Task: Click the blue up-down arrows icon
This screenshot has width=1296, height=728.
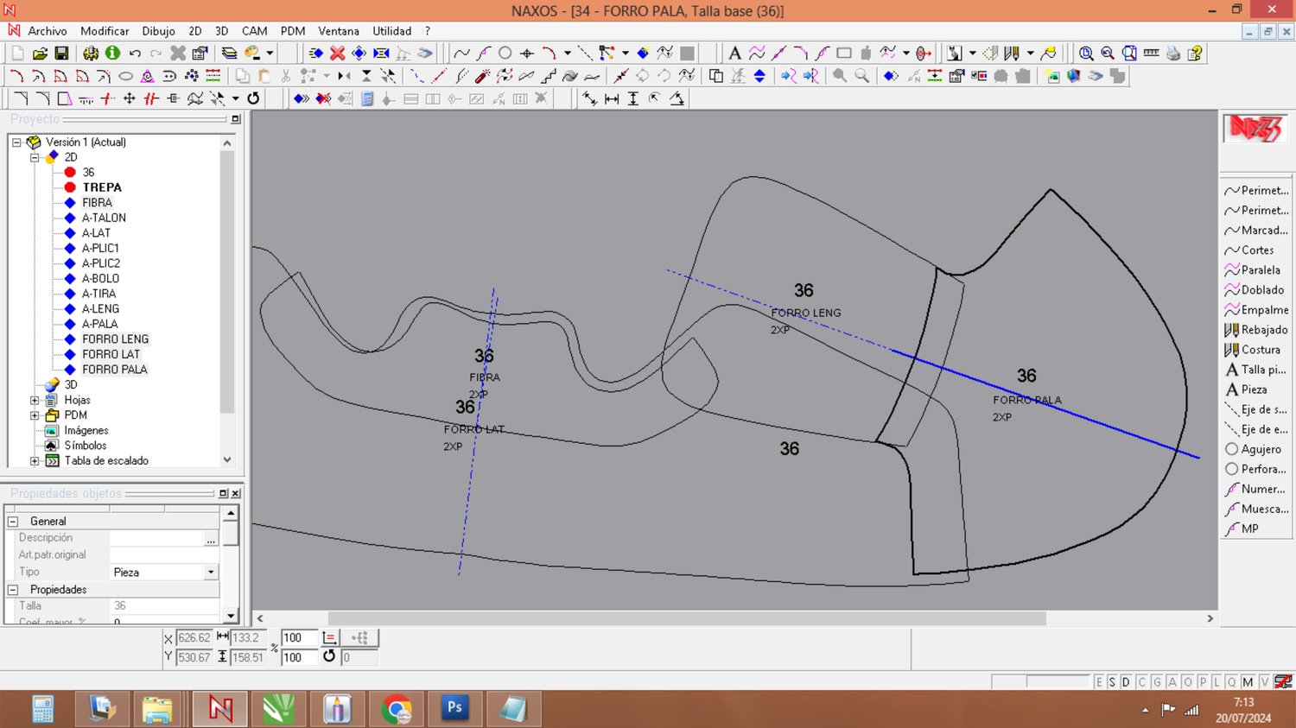Action: click(x=759, y=76)
